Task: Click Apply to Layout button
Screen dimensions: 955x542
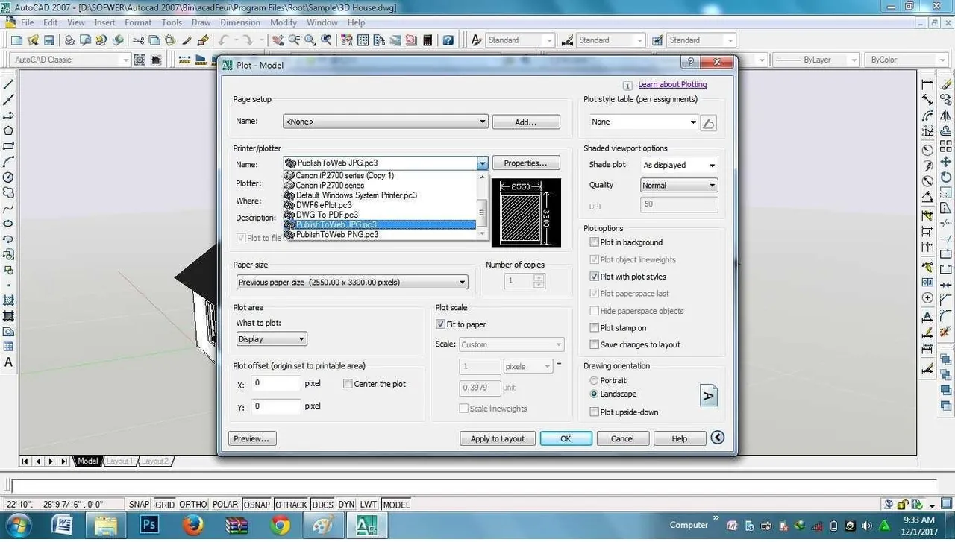Action: pyautogui.click(x=497, y=438)
